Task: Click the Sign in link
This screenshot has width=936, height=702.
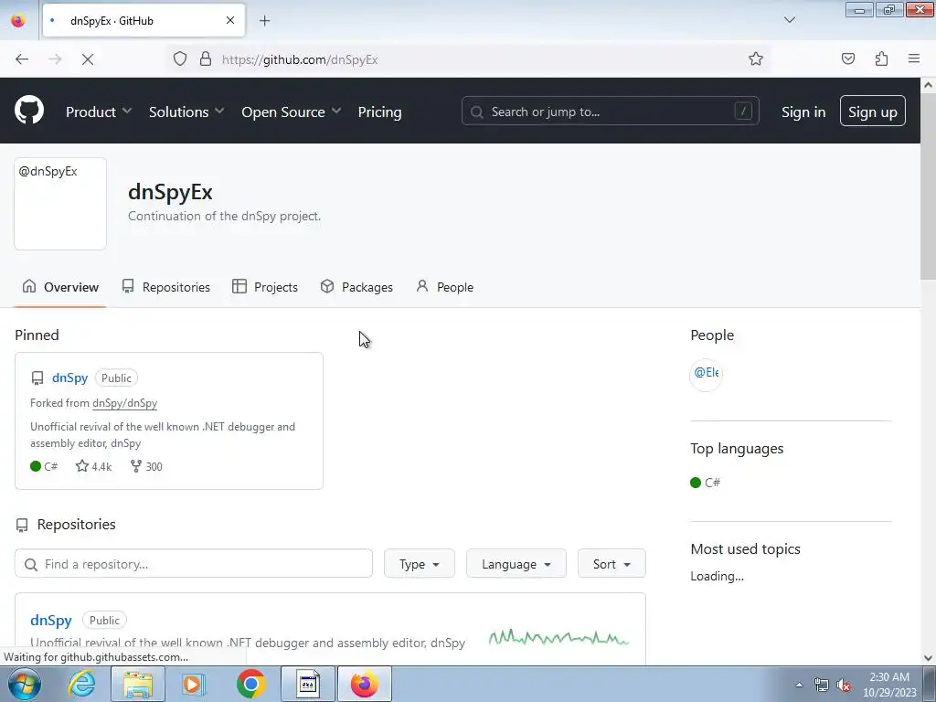Action: coord(803,112)
